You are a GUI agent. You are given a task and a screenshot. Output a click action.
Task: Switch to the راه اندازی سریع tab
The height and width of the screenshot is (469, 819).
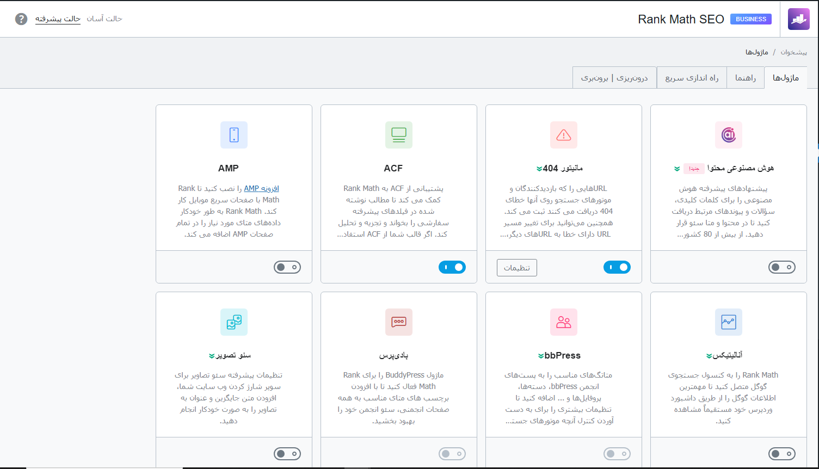(691, 77)
